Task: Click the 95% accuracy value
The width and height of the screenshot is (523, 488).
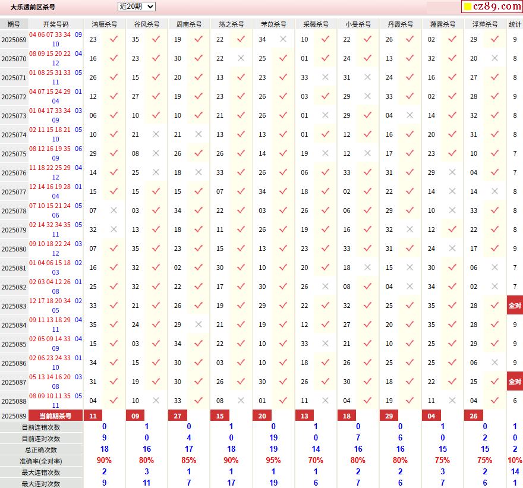Action: tap(273, 460)
